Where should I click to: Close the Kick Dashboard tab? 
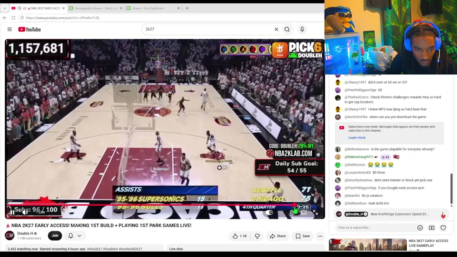(x=179, y=8)
